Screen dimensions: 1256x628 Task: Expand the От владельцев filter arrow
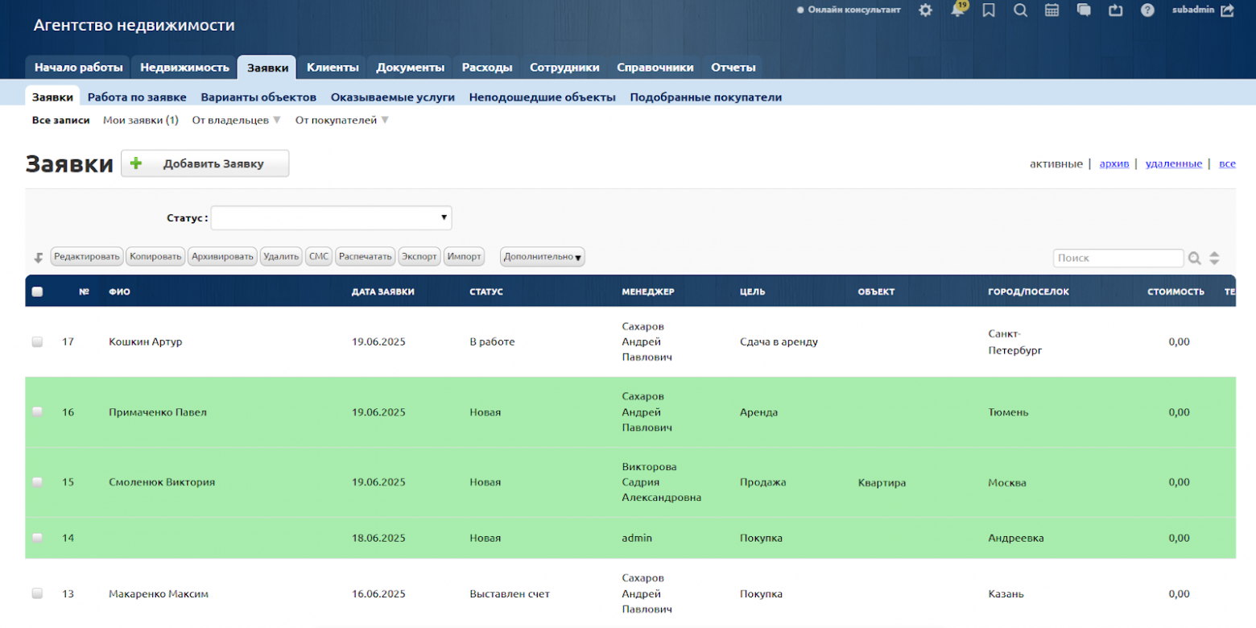[x=276, y=120]
